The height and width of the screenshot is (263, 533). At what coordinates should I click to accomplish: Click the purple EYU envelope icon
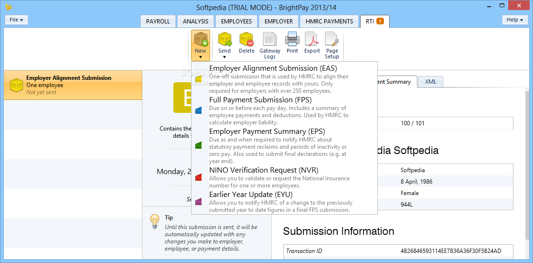199,202
